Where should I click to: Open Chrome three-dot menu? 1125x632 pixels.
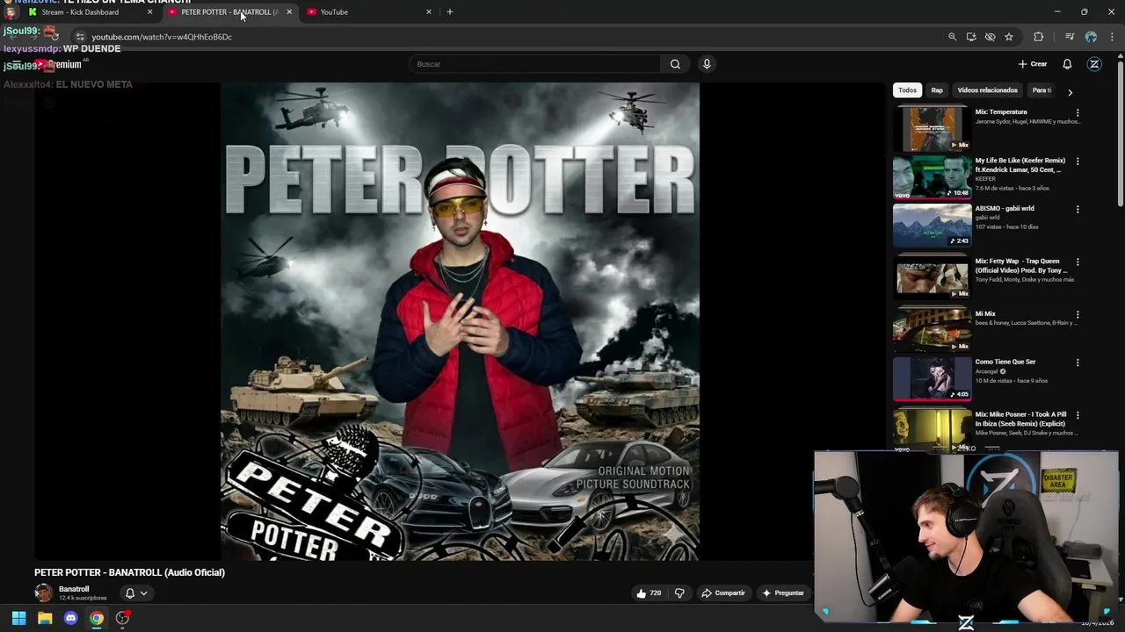(x=1113, y=37)
